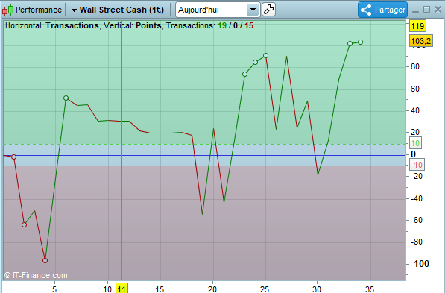Image resolution: width=445 pixels, height=293 pixels.
Task: Click the yellow 11 transaction marker
Action: pos(121,289)
